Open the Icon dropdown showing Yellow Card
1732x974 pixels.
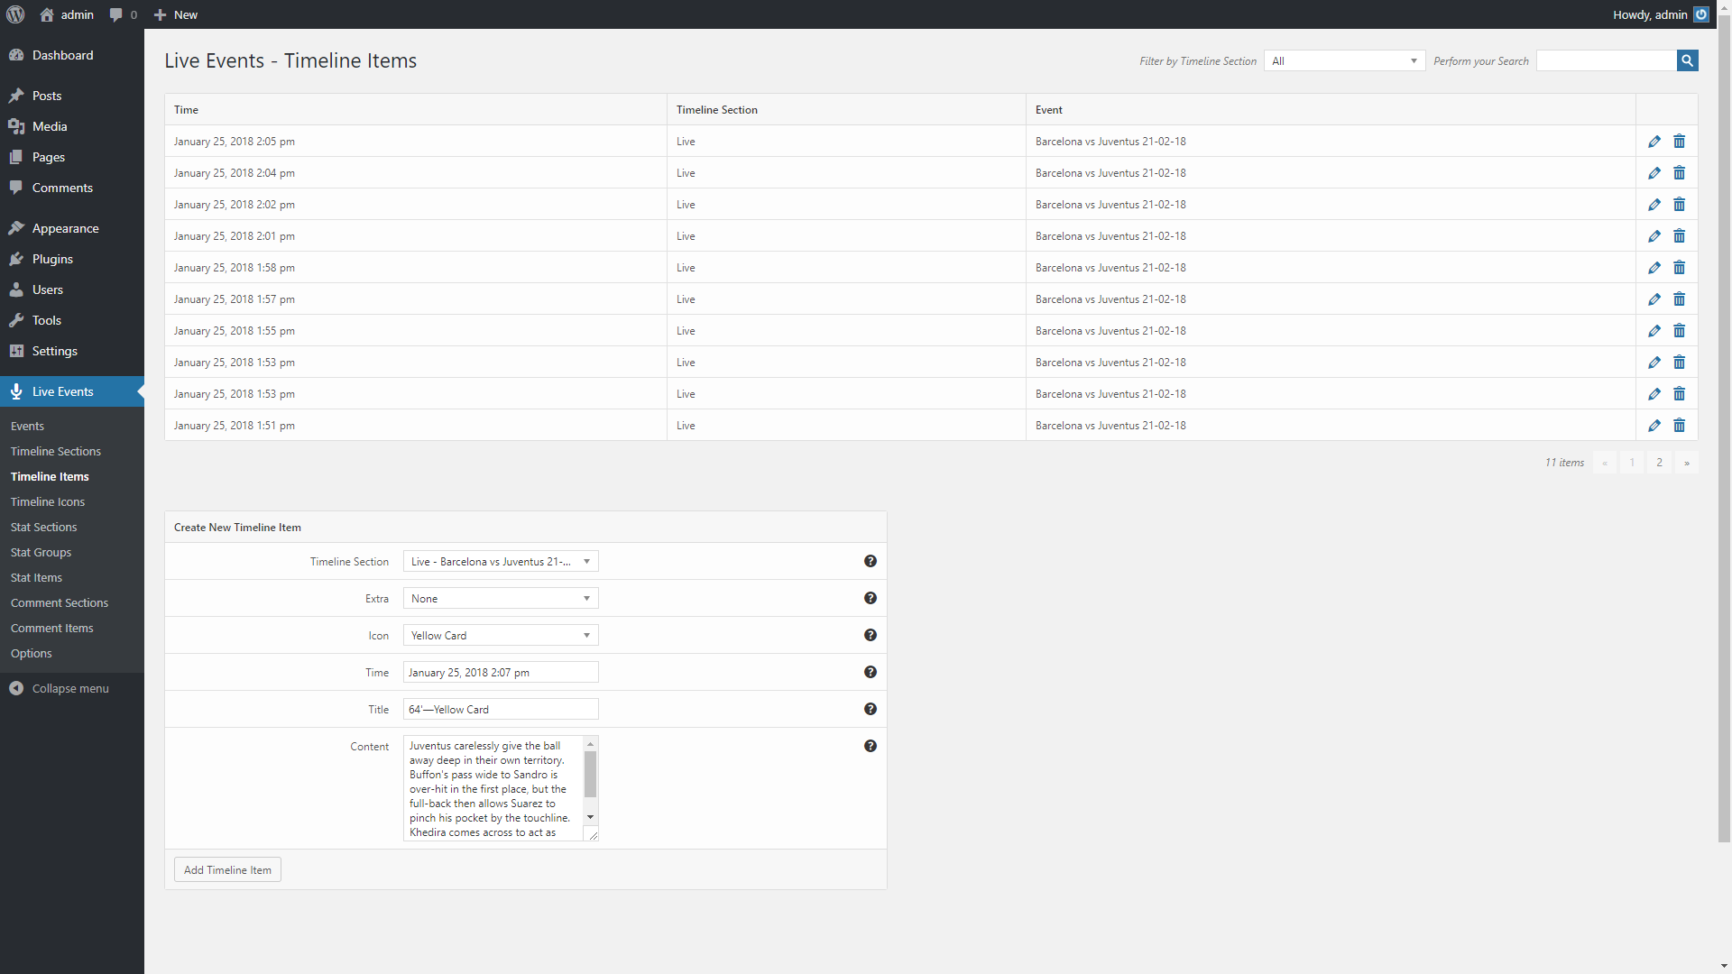click(500, 636)
